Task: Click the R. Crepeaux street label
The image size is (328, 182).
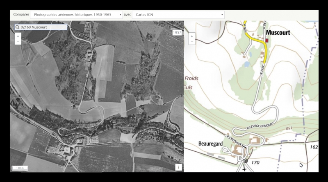Action: 234,140
